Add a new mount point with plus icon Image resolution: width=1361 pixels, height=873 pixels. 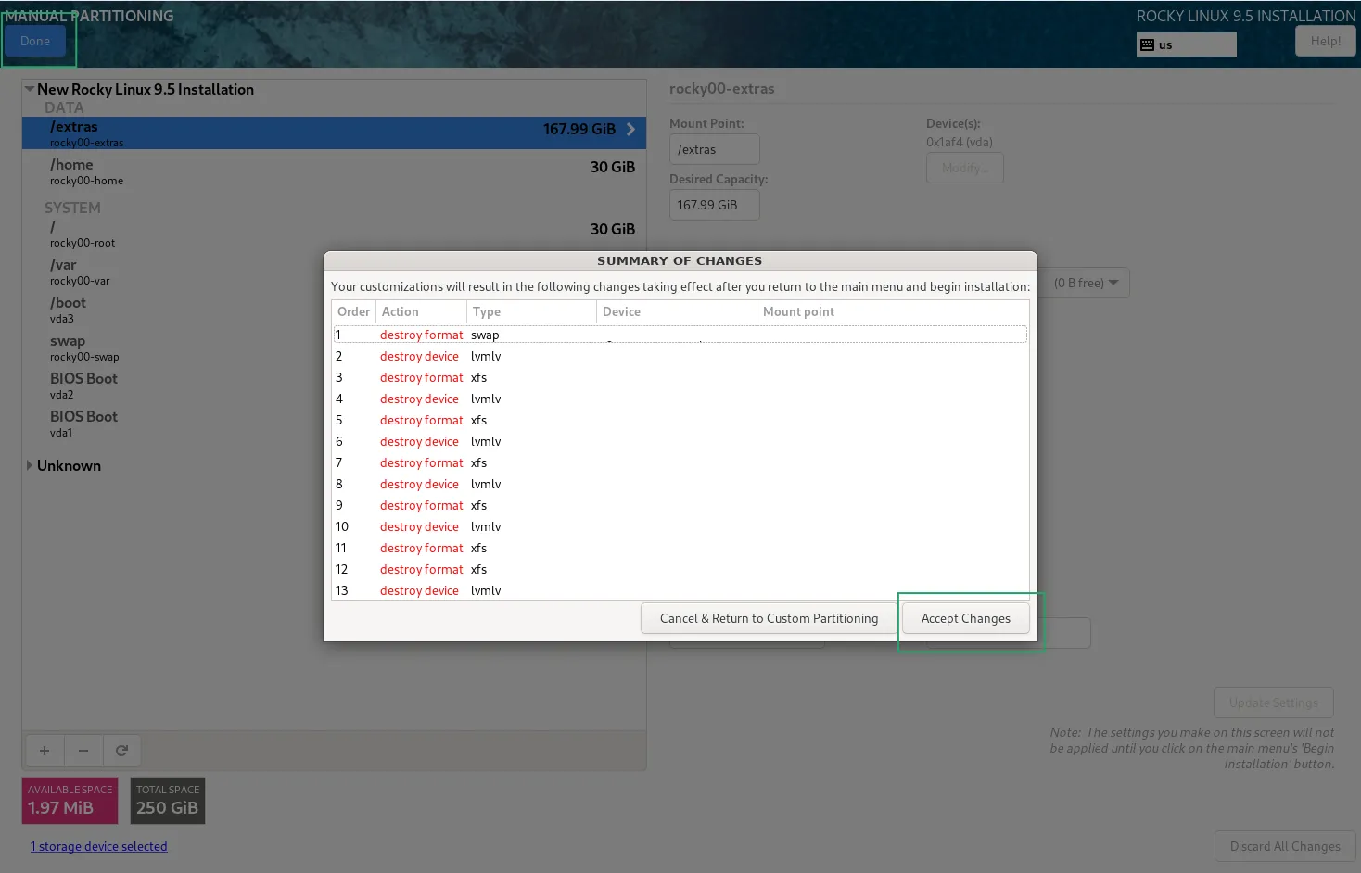[x=44, y=751]
